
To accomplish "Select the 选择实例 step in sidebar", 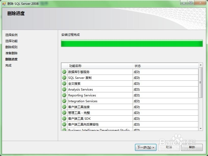I will point(12,35).
